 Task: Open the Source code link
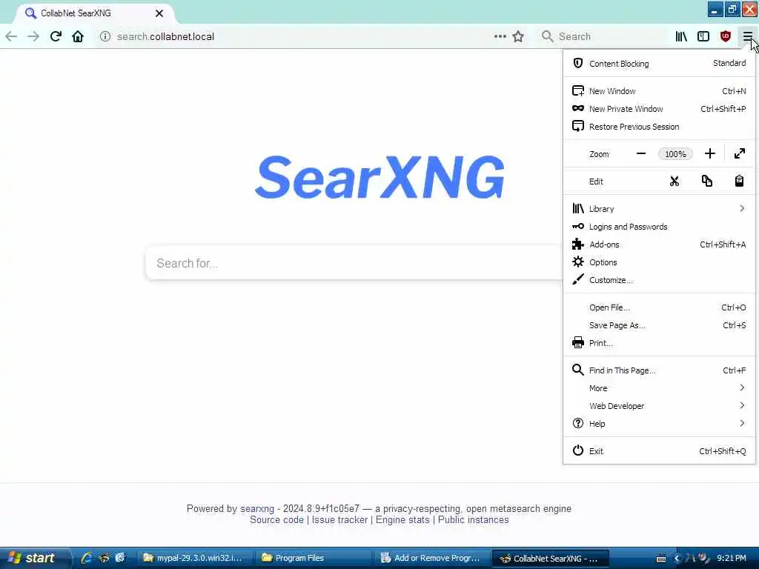click(x=276, y=519)
